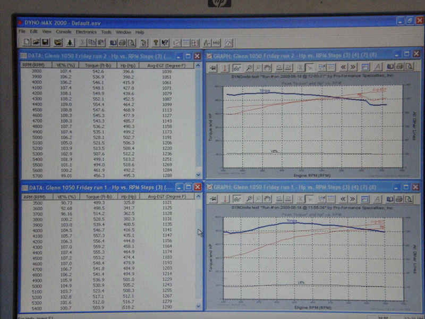The width and height of the screenshot is (425, 319).
Task: Click scroll-up arrow in run 2 data window
Action: tap(198, 65)
